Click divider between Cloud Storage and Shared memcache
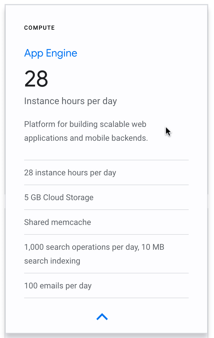This screenshot has height=338, width=214. (x=106, y=210)
